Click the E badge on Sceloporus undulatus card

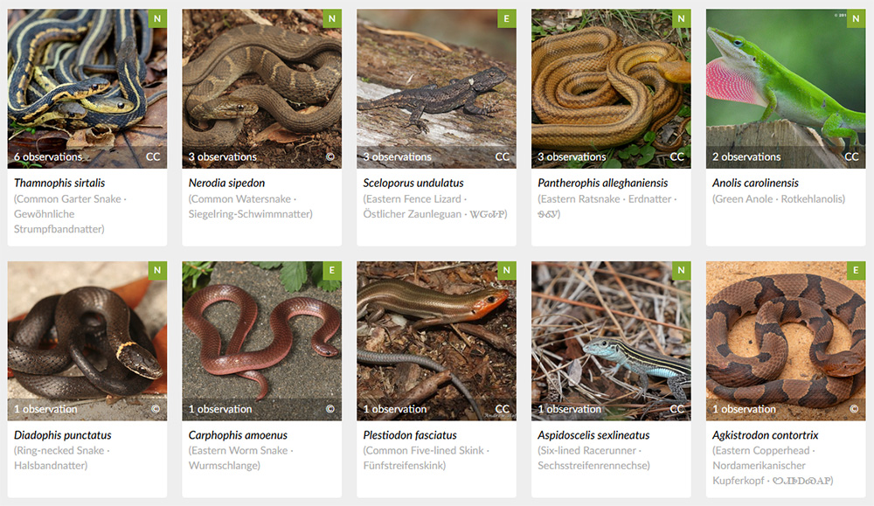click(x=507, y=18)
